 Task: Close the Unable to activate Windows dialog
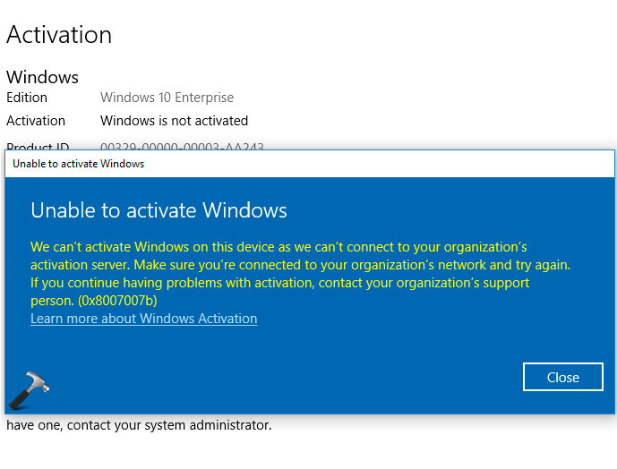[562, 377]
